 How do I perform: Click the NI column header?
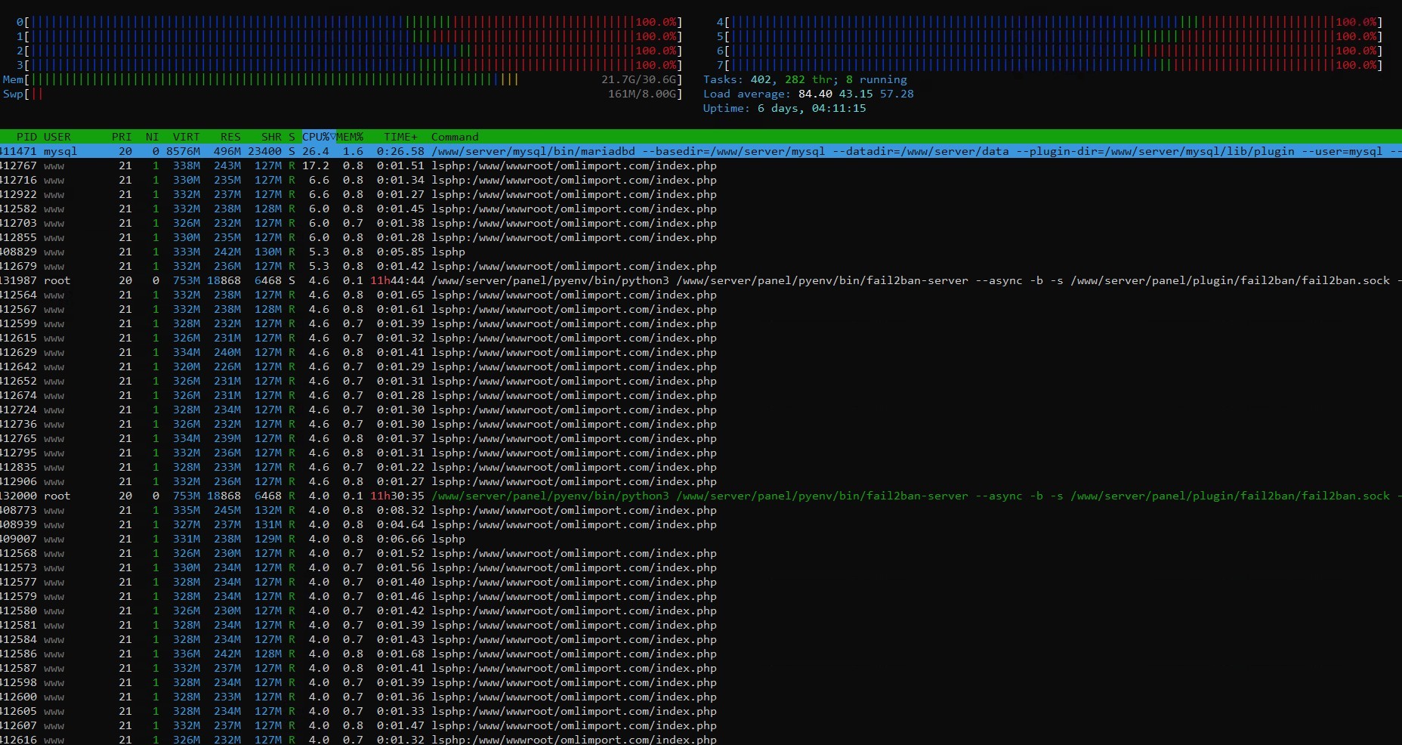pos(152,137)
